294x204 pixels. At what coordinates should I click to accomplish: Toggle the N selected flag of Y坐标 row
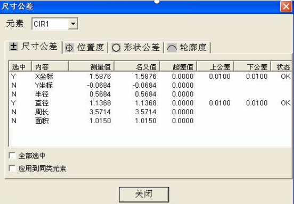pos(14,86)
